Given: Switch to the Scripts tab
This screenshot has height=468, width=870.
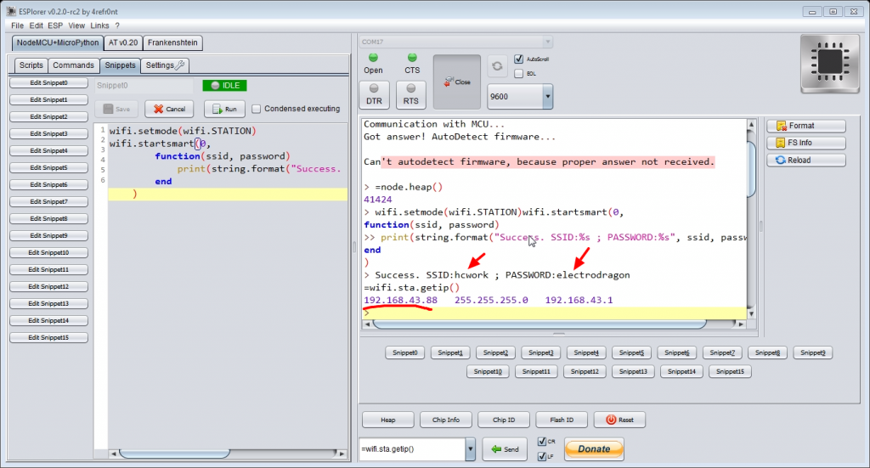Looking at the screenshot, I should [31, 65].
